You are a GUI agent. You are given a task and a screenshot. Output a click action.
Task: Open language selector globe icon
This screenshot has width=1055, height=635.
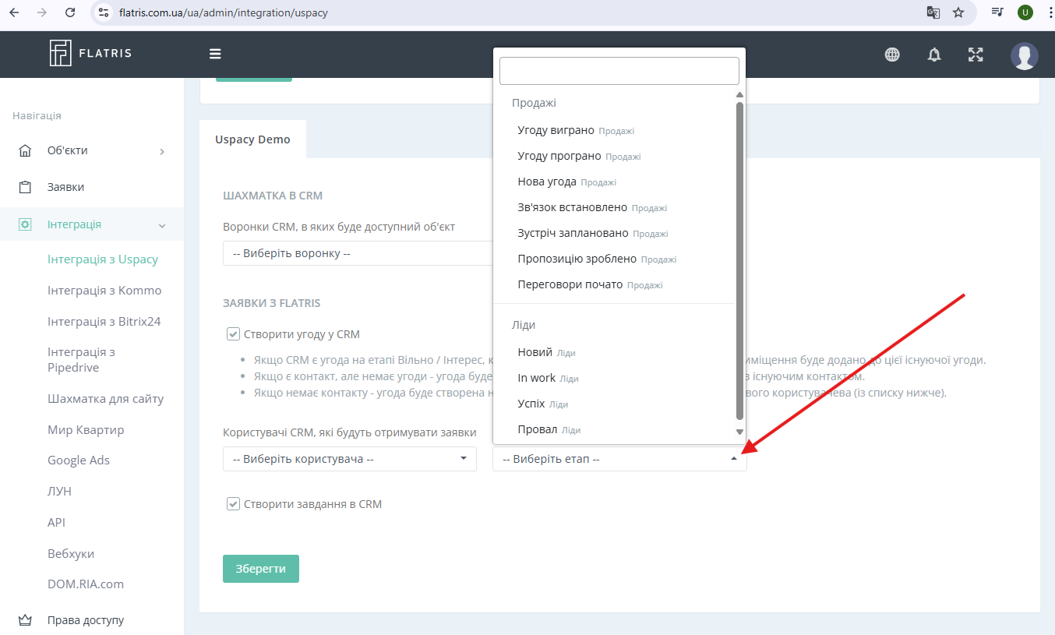pos(892,55)
